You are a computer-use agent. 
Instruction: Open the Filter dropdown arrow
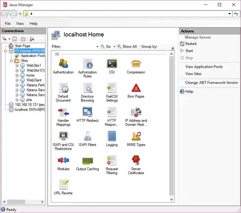(x=97, y=46)
